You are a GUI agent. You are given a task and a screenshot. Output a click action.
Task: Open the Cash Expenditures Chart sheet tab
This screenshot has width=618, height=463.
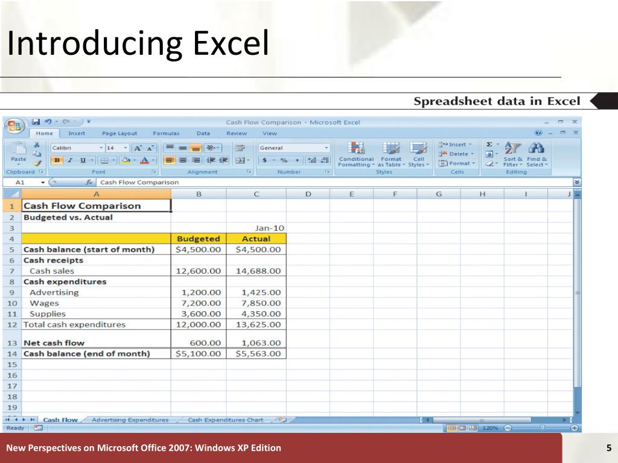click(226, 420)
